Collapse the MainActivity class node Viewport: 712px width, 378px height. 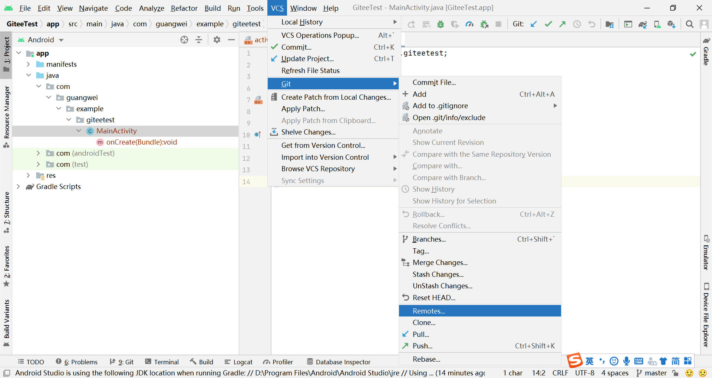point(79,131)
